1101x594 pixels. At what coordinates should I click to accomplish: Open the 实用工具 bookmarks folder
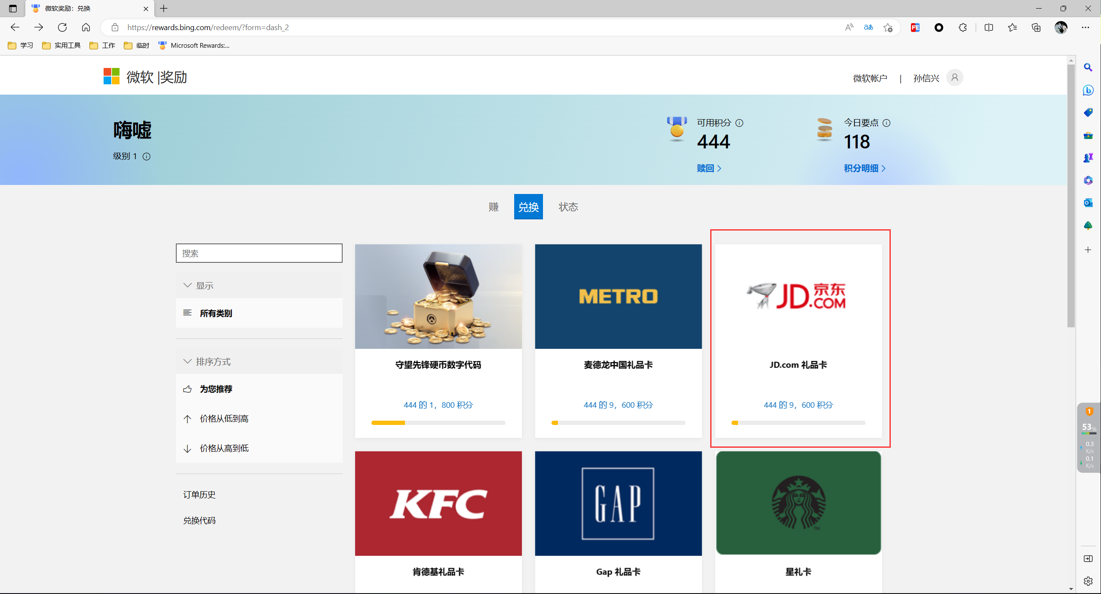click(61, 46)
